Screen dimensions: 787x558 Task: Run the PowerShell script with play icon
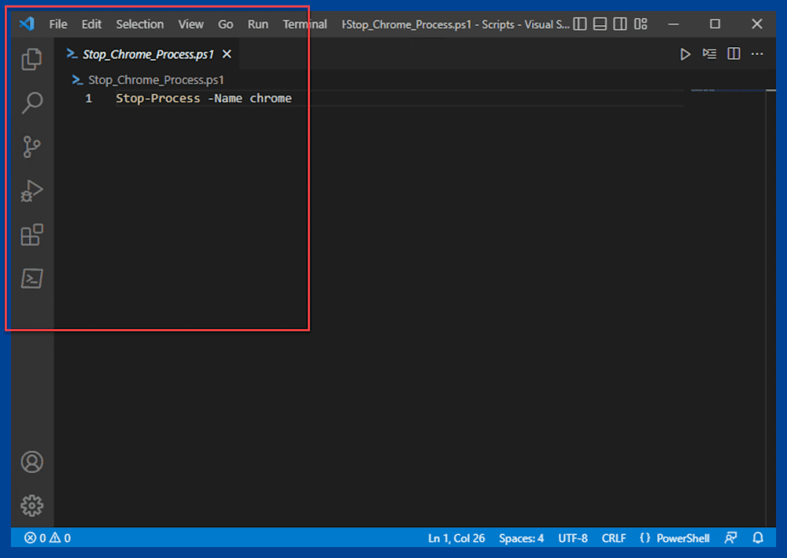(685, 54)
